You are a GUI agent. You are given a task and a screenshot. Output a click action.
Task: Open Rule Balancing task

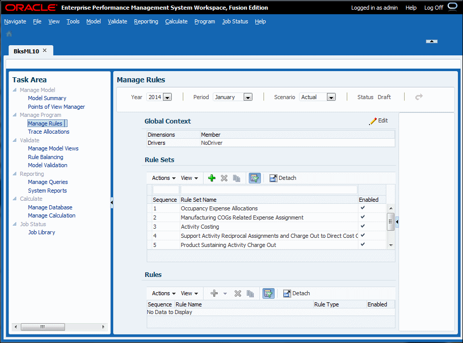(46, 157)
